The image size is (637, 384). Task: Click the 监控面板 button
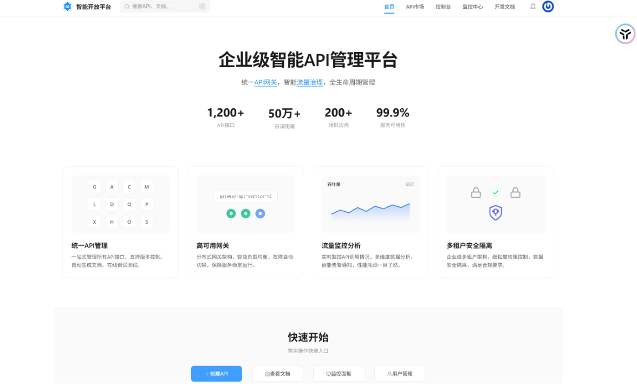click(x=339, y=373)
